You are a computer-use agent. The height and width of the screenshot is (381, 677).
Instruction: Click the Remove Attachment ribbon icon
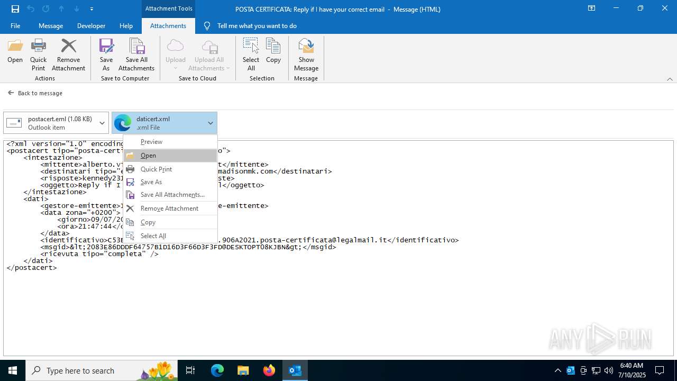click(x=68, y=55)
